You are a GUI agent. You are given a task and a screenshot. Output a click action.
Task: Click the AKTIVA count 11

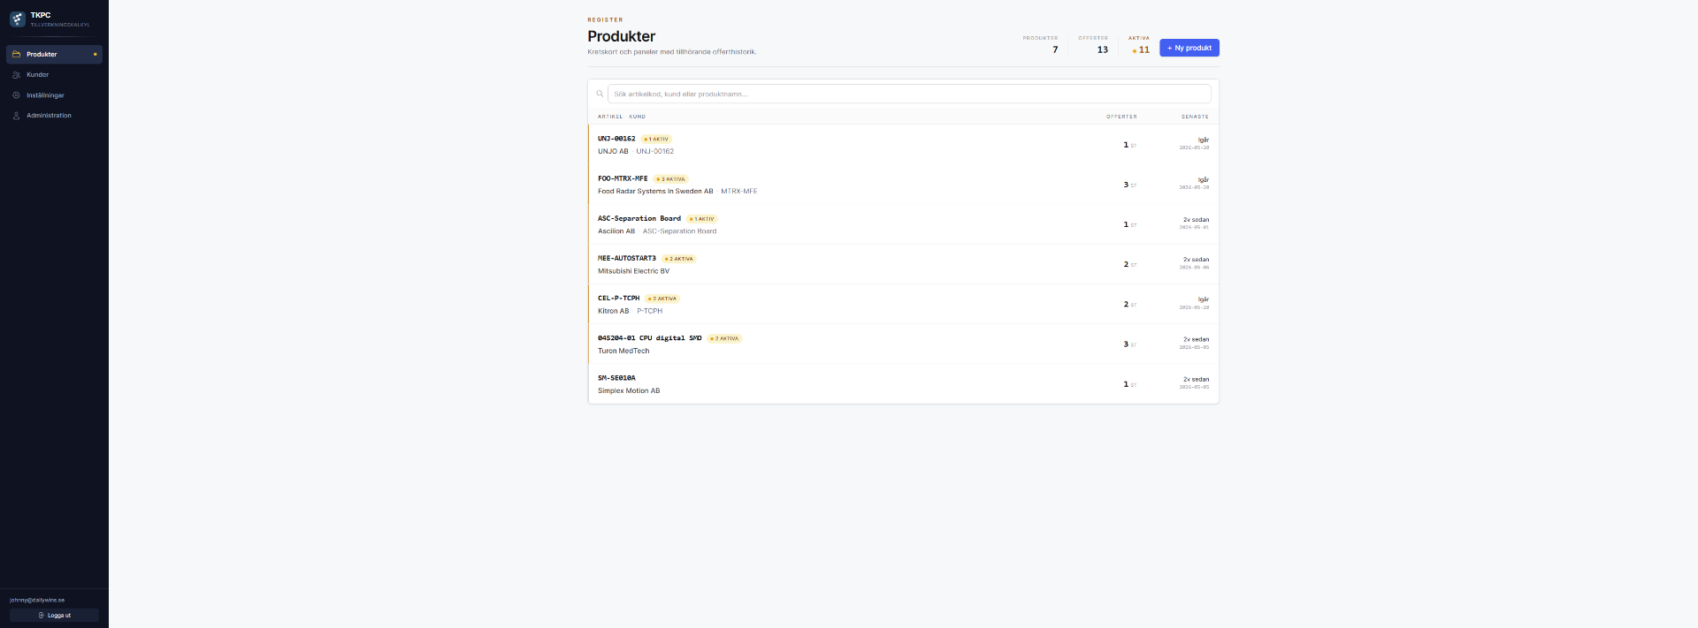(x=1141, y=49)
